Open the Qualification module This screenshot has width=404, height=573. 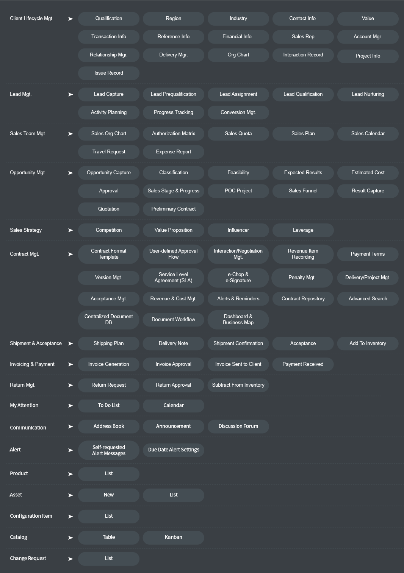pos(109,19)
